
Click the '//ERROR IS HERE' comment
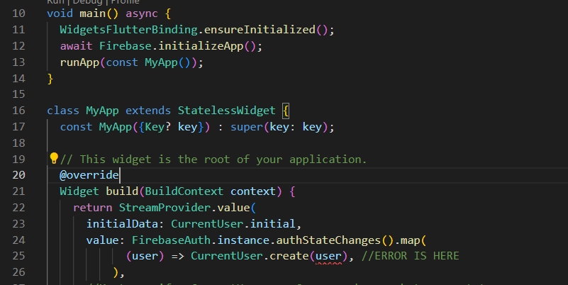click(x=411, y=256)
